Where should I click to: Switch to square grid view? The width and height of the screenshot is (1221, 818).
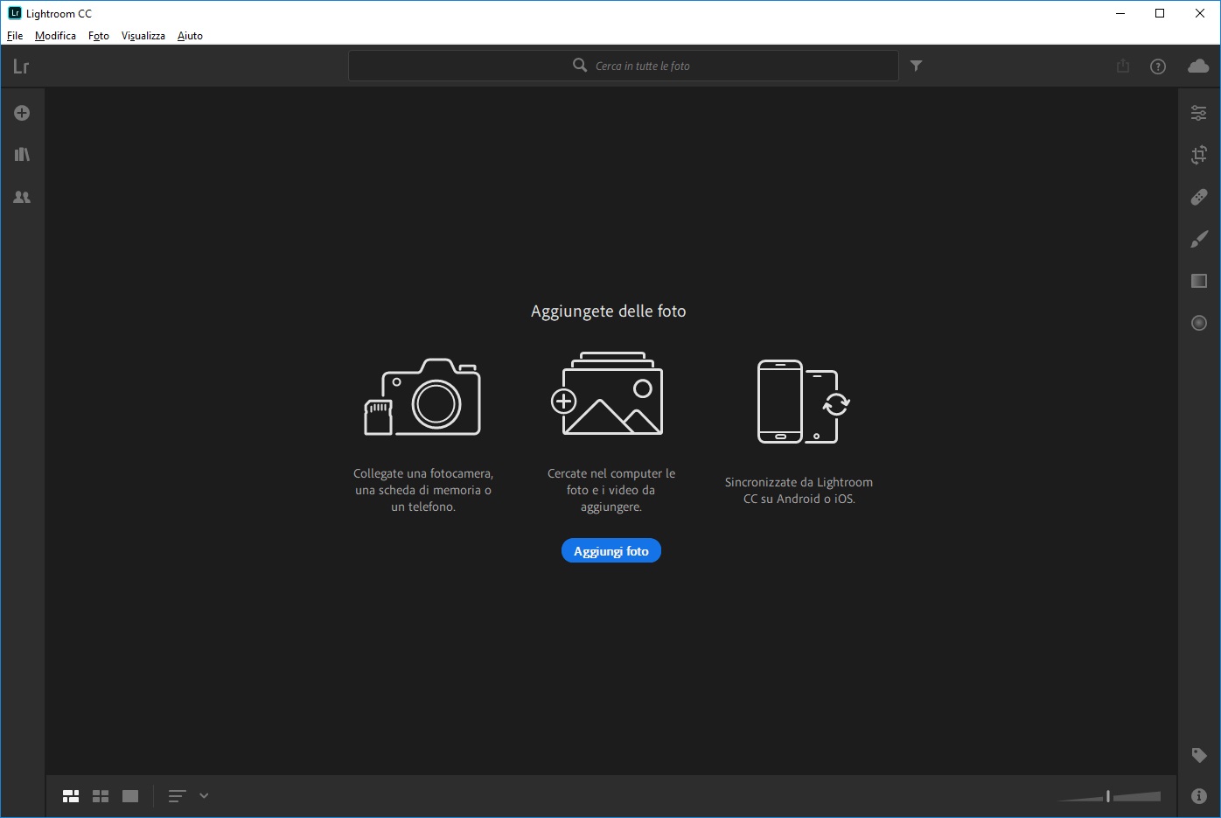pyautogui.click(x=101, y=796)
